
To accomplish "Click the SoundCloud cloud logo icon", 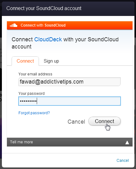I will [x=14, y=25].
